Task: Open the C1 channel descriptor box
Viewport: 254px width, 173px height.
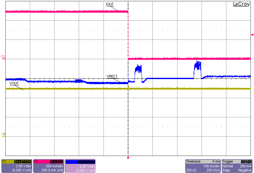Action: pyautogui.click(x=17, y=166)
